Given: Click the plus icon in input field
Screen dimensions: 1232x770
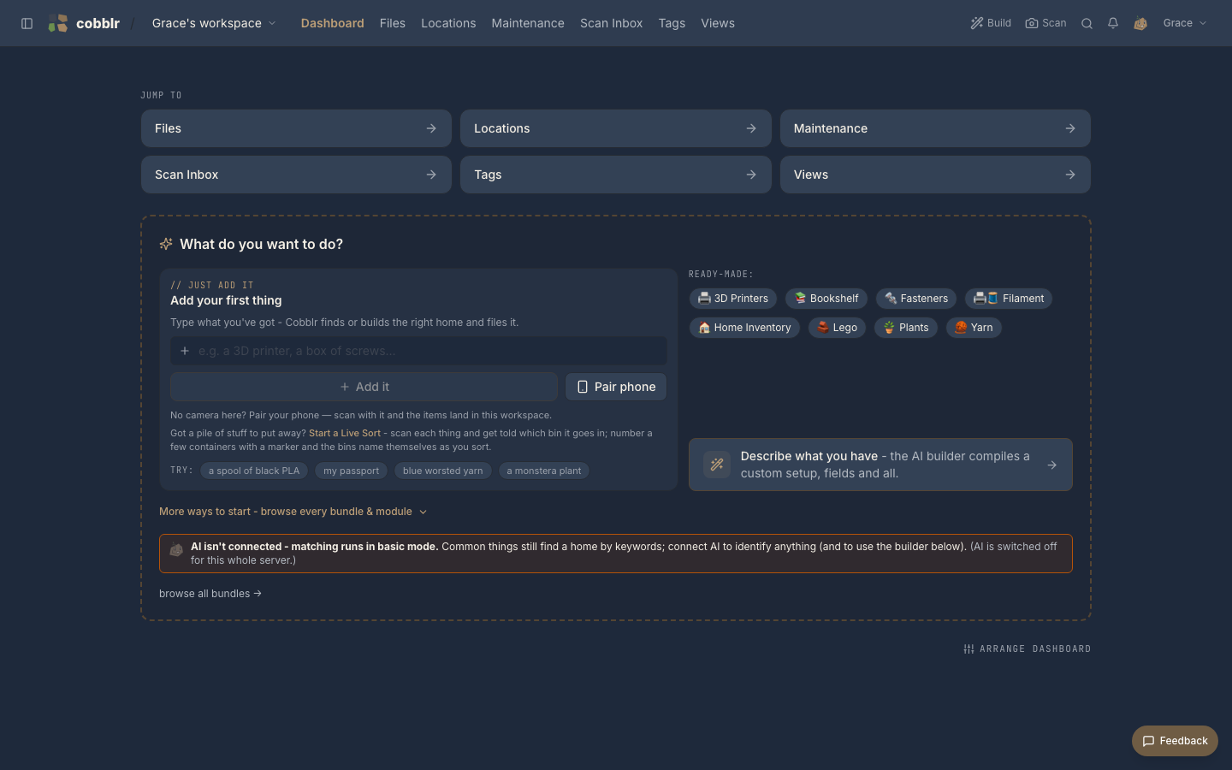Looking at the screenshot, I should 185,351.
